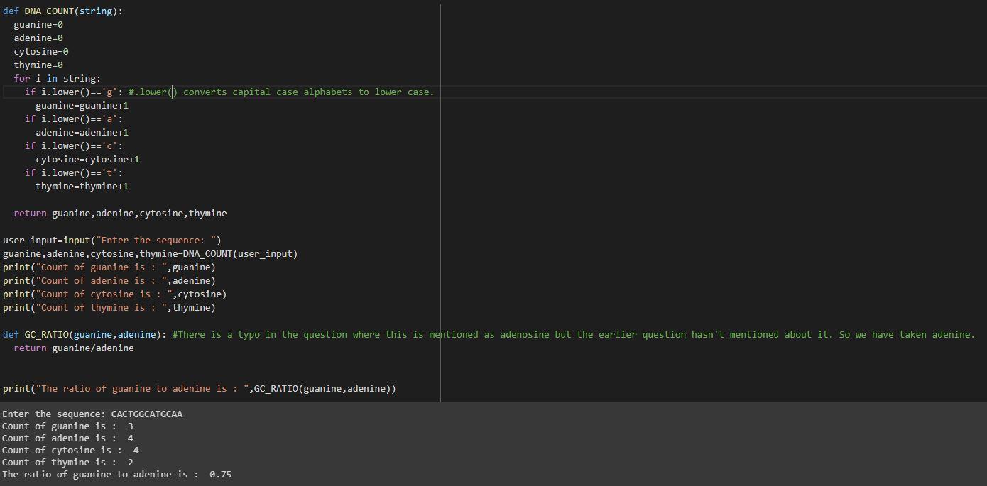Click the print 'Count of cytosine' statement
Viewport: 987px width, 486px height.
click(x=114, y=294)
